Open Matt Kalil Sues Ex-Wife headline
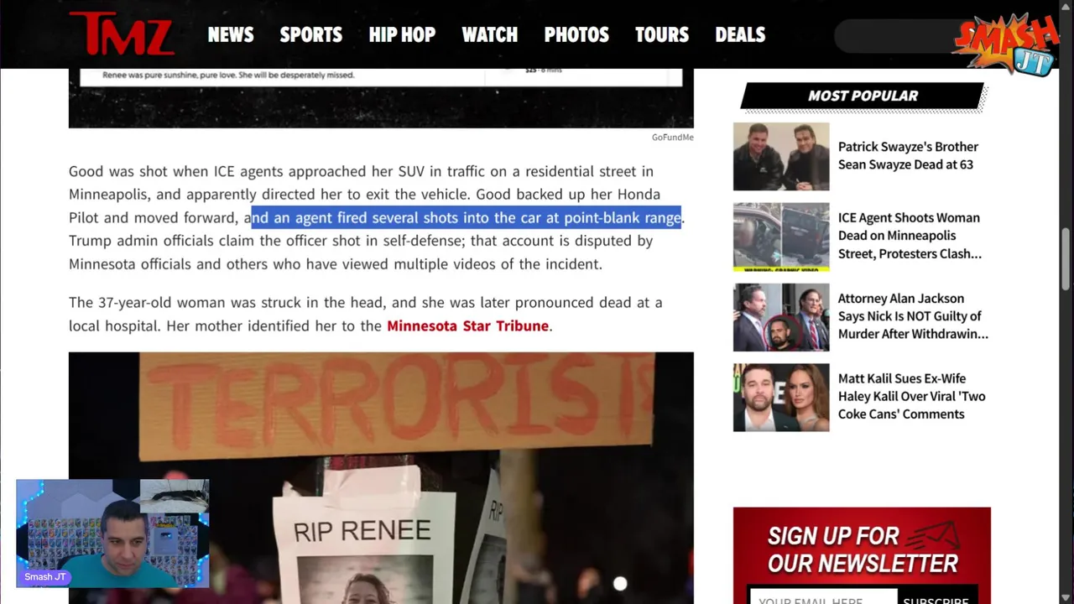Image resolution: width=1074 pixels, height=604 pixels. 911,396
